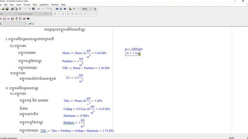Open Print Preview from the standard toolbar
This screenshot has width=248, height=139.
[x=16, y=9]
